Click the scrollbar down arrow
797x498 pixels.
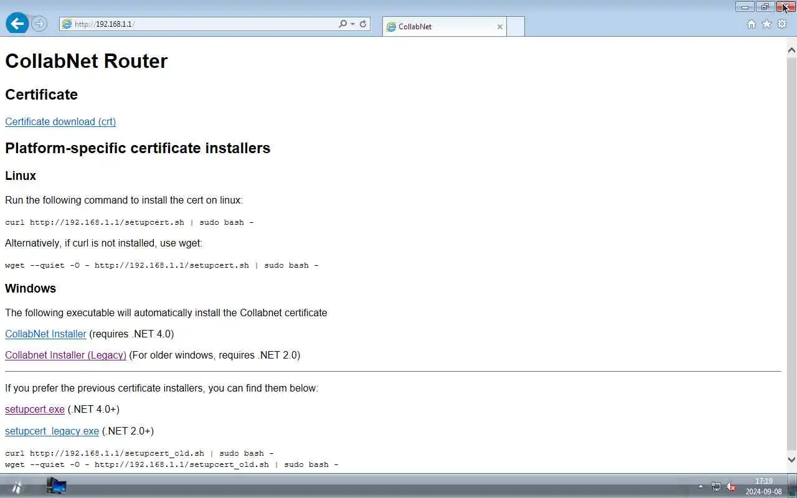tap(791, 460)
